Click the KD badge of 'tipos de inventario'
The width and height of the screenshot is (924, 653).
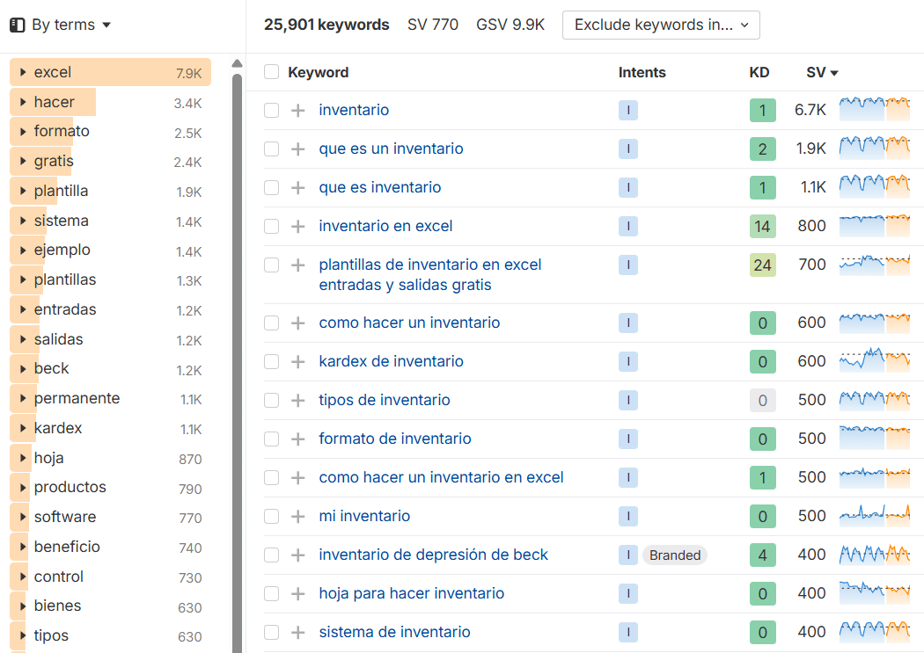[x=762, y=401]
